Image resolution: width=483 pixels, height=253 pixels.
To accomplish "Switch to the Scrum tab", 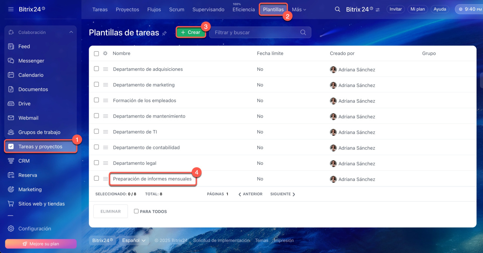I will pos(177,9).
